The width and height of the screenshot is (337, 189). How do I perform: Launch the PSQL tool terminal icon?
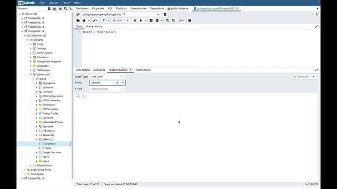71,8
